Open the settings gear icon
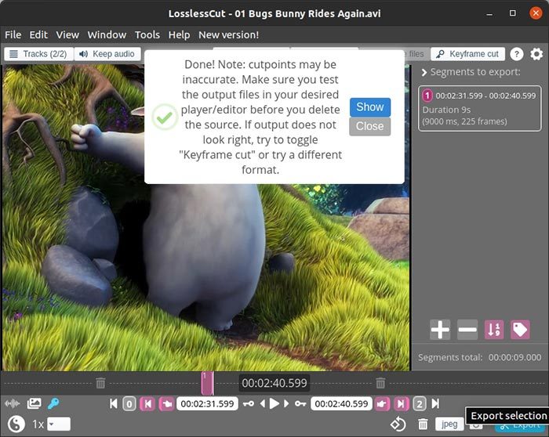This screenshot has height=437, width=549. 536,54
